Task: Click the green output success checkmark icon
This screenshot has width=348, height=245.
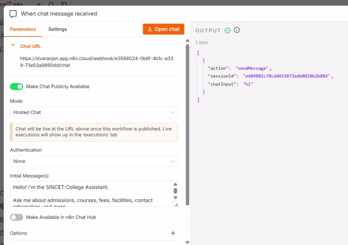Action: [x=228, y=30]
